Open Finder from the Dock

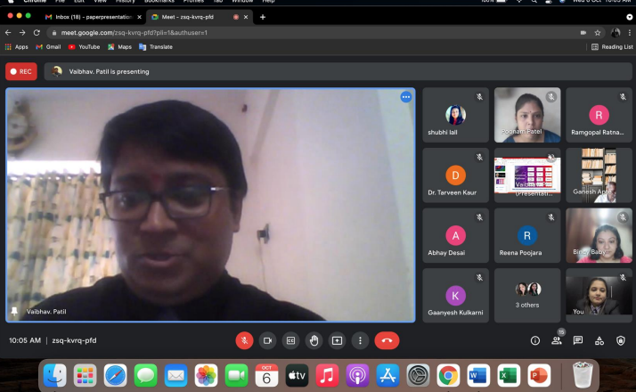click(54, 375)
